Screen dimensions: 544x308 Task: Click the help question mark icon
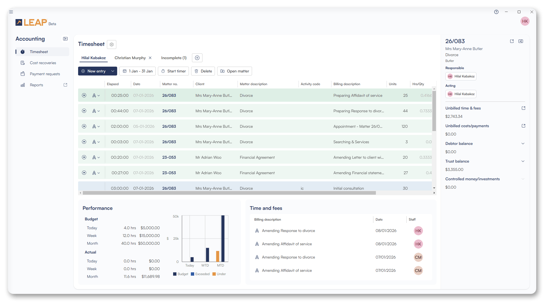coord(496,12)
